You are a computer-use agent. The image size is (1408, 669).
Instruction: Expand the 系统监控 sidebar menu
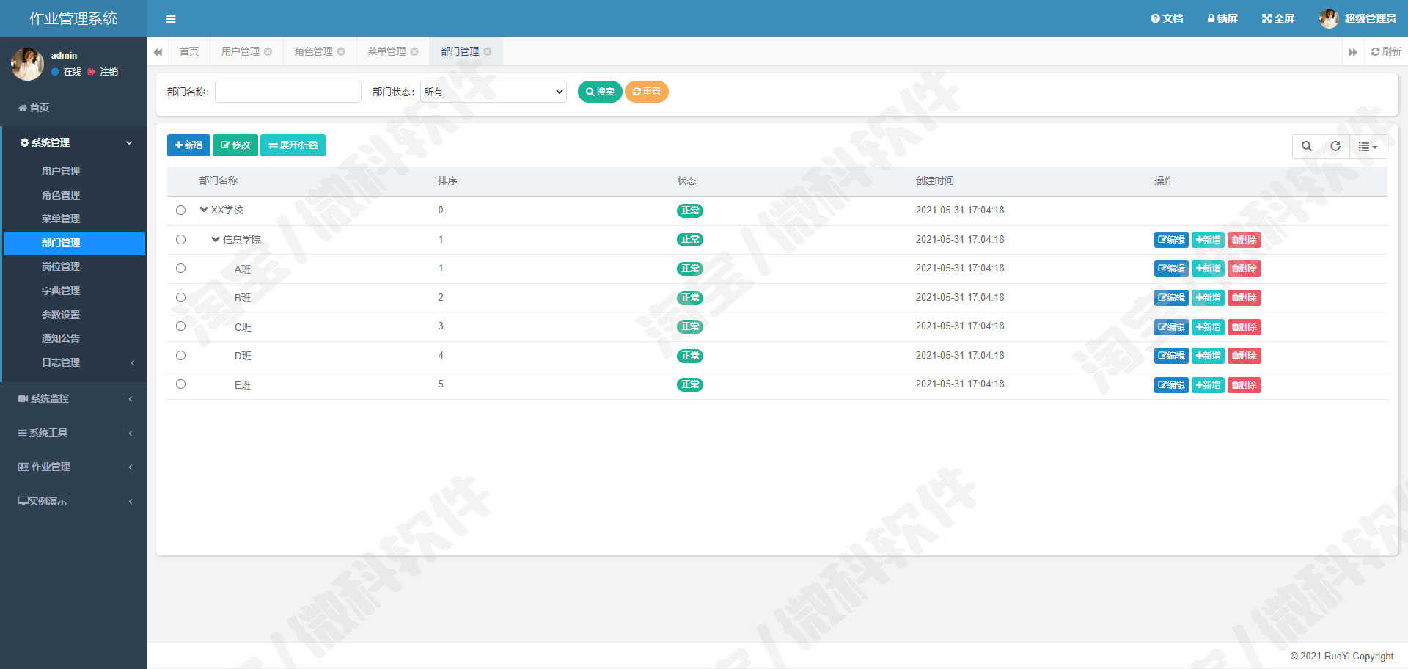coord(73,398)
